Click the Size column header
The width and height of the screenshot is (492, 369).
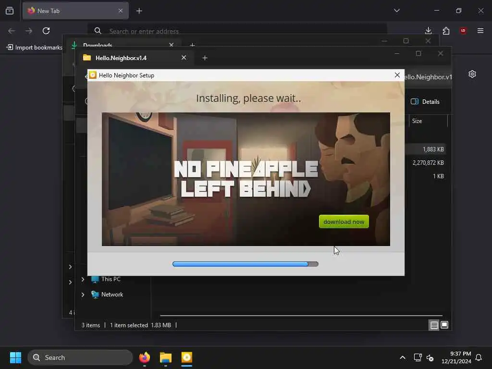pos(428,121)
